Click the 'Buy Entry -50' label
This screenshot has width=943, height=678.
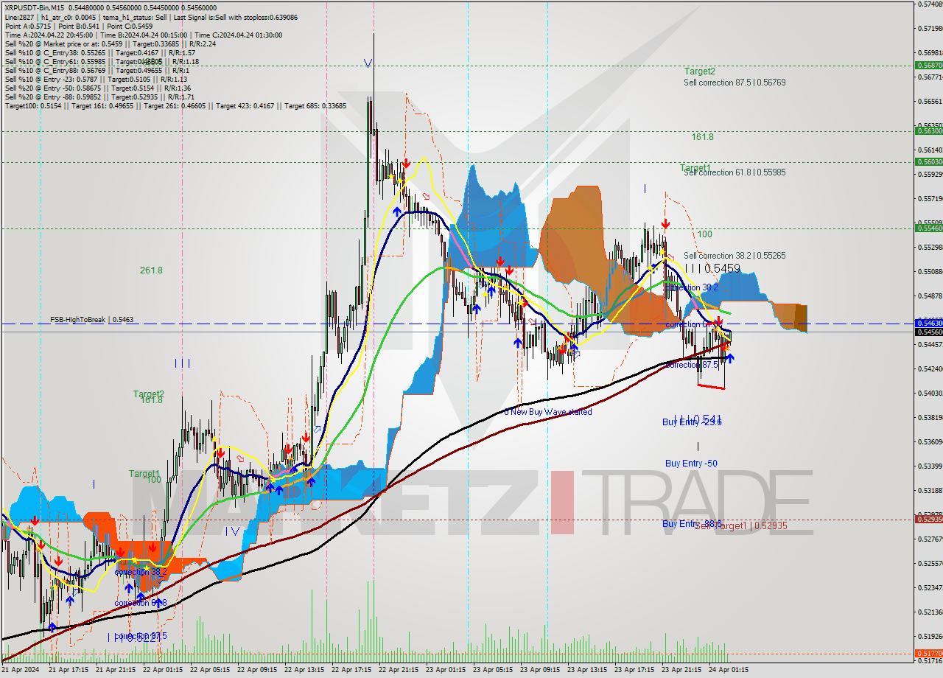pos(691,464)
